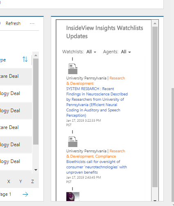This screenshot has width=174, height=206.
Task: Click the InsideView panel scrollbar thumb
Action: point(155,107)
